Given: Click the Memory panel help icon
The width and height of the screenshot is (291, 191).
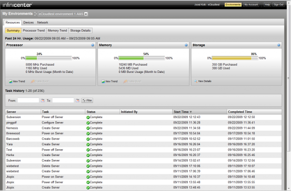Looking at the screenshot, I should (186, 45).
